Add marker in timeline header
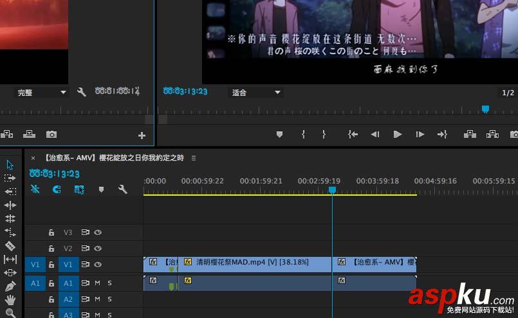The image size is (518, 318). 101,189
